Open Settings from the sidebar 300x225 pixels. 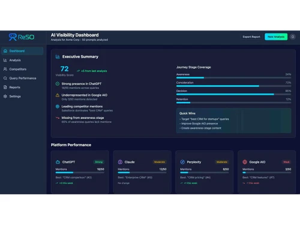click(x=22, y=97)
